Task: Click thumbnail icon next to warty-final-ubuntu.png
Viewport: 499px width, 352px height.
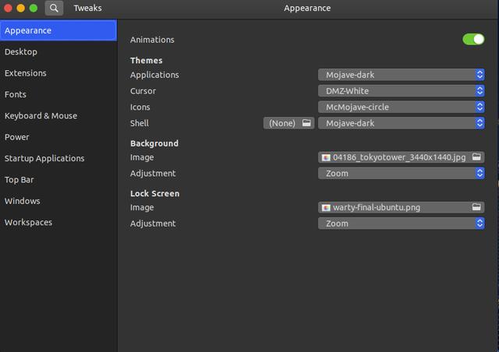Action: (326, 208)
